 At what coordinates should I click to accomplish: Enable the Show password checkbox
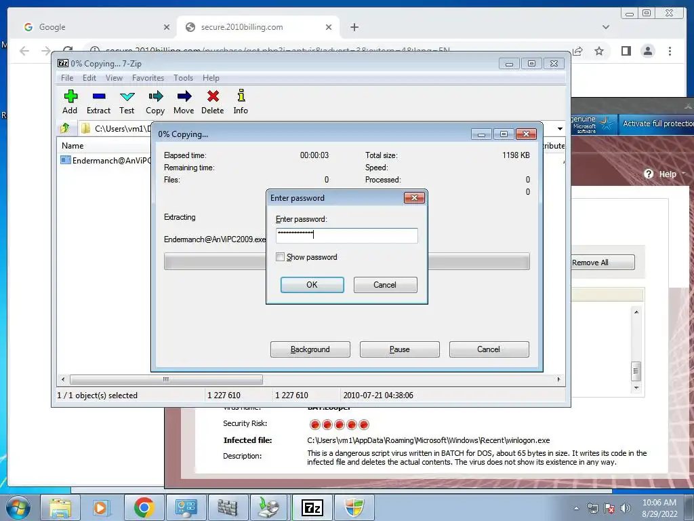tap(280, 257)
